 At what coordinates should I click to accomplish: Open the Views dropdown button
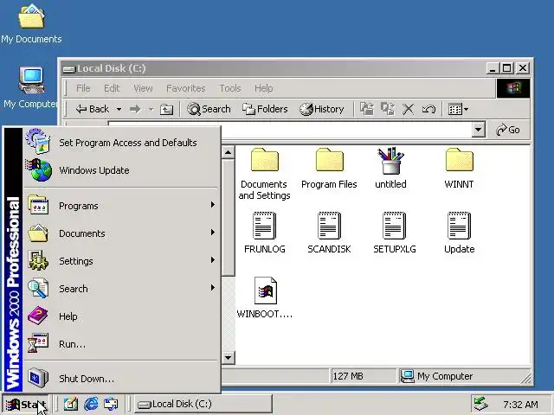(458, 109)
